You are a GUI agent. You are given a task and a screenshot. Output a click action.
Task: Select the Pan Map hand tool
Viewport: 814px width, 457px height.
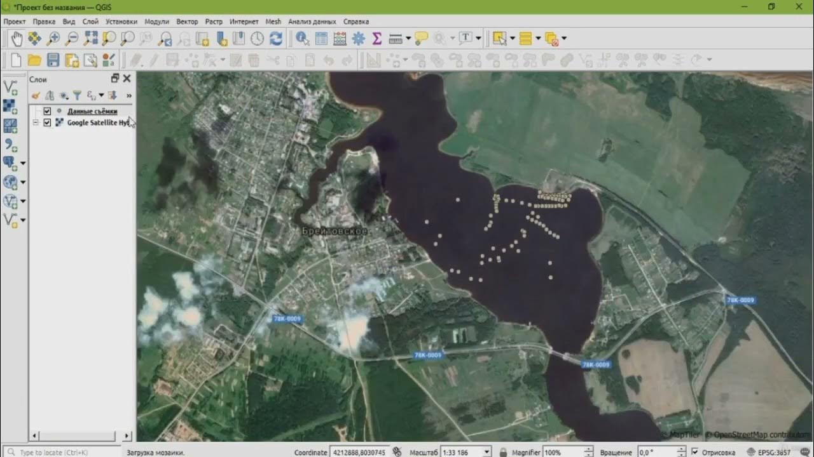click(16, 39)
